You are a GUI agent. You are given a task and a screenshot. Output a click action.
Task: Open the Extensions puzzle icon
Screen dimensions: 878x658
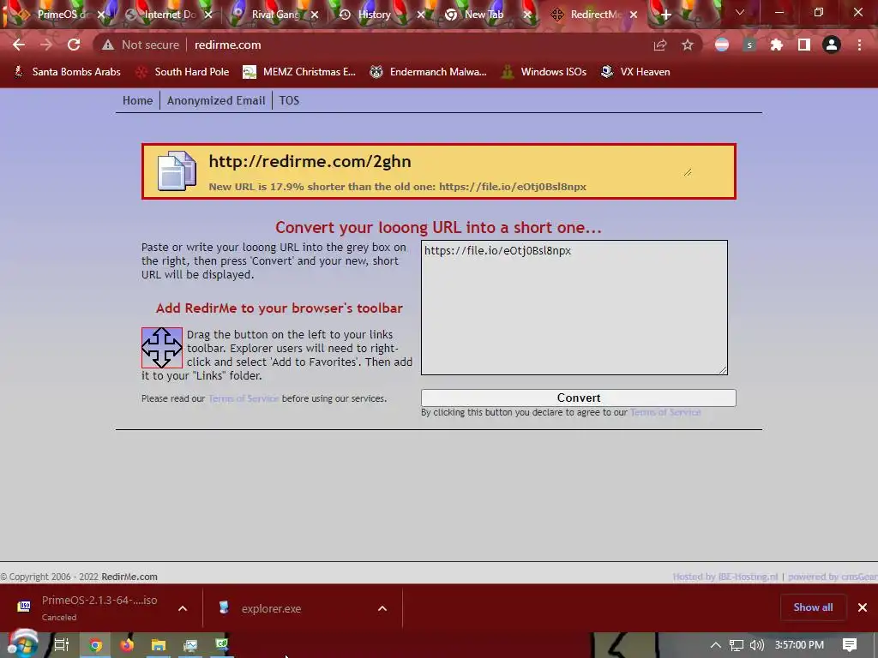pyautogui.click(x=777, y=45)
